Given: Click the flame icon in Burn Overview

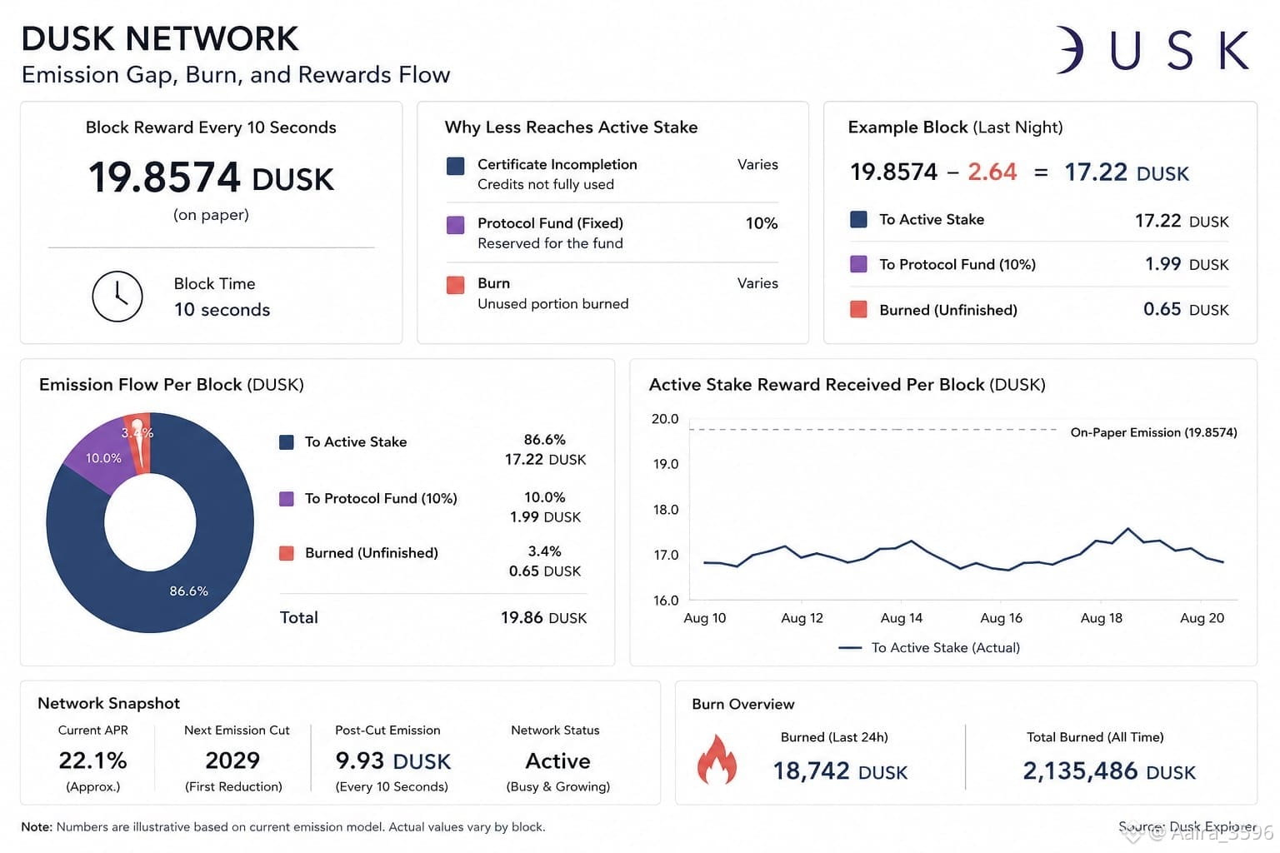Looking at the screenshot, I should [x=717, y=759].
